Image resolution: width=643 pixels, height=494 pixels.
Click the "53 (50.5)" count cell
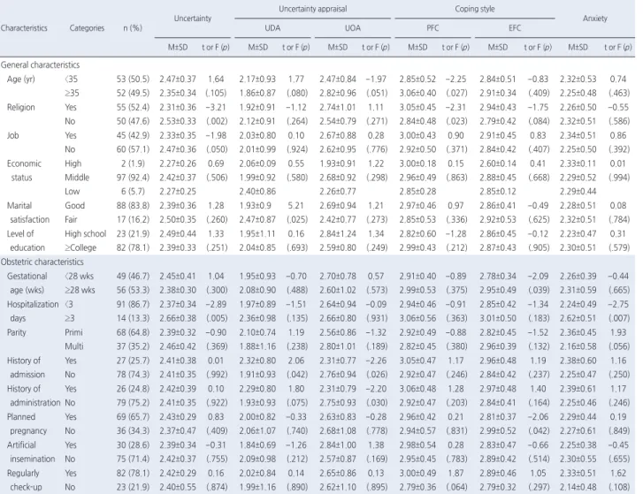click(x=133, y=79)
